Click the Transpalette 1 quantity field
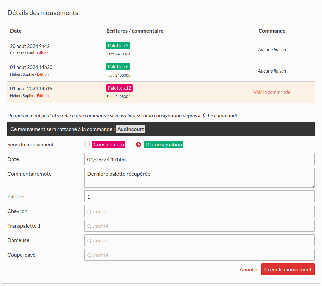This screenshot has width=322, height=286. click(x=199, y=226)
